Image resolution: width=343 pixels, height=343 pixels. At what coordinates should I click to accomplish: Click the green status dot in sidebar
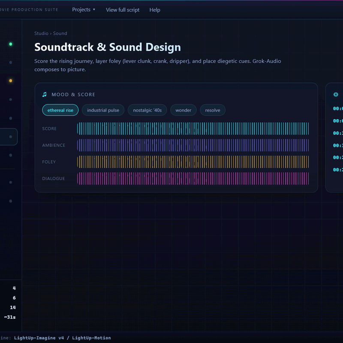[10, 44]
